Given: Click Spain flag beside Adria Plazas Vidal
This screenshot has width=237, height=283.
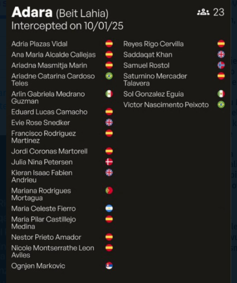Looking at the screenshot, I should click(109, 44).
